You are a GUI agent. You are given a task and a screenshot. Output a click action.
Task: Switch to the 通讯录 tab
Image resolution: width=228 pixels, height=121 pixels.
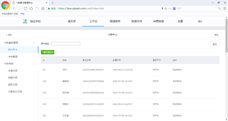point(72,21)
